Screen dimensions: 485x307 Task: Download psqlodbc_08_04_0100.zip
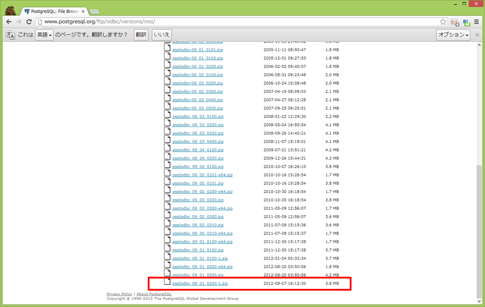198,150
